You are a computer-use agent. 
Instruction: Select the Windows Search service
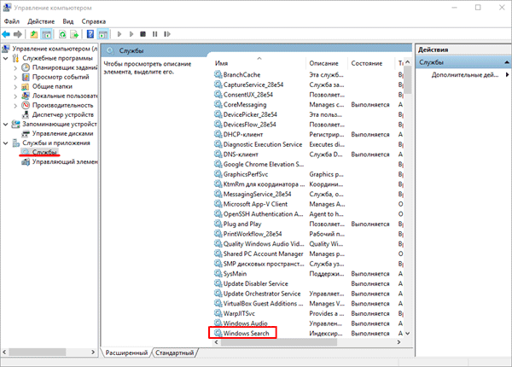coord(246,333)
